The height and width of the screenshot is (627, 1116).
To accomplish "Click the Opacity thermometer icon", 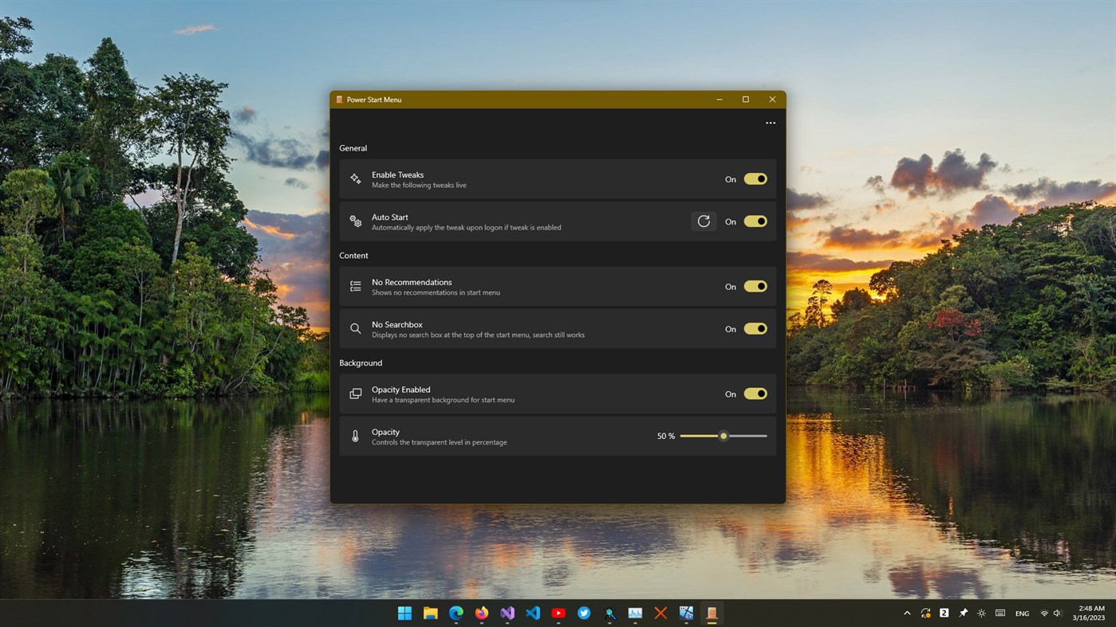I will coord(355,436).
